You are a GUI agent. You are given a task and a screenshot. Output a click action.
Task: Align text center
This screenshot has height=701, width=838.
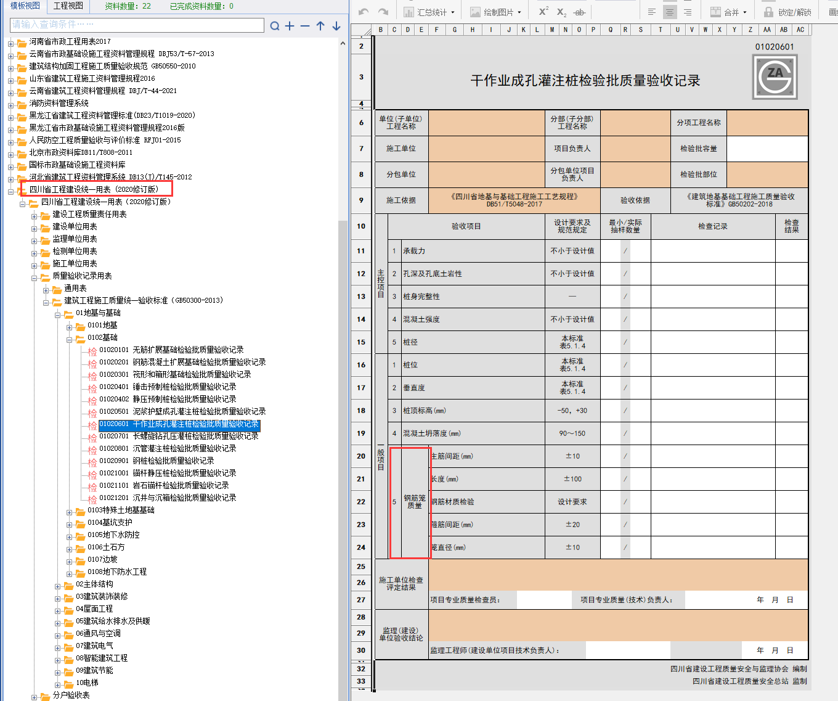[x=670, y=12]
